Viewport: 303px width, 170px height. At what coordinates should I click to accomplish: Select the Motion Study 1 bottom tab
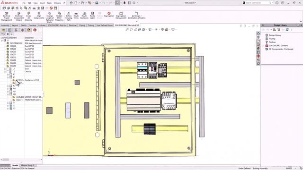tap(27, 165)
